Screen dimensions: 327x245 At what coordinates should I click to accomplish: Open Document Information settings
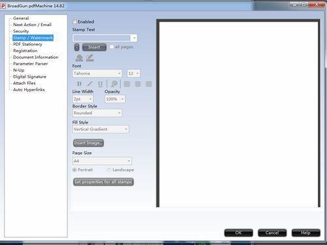(x=36, y=57)
